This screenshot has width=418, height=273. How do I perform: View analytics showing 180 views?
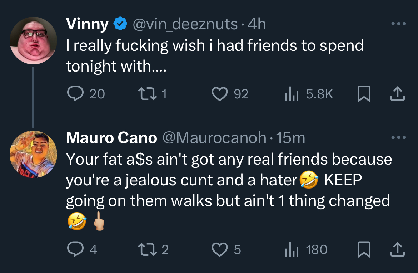pyautogui.click(x=292, y=249)
